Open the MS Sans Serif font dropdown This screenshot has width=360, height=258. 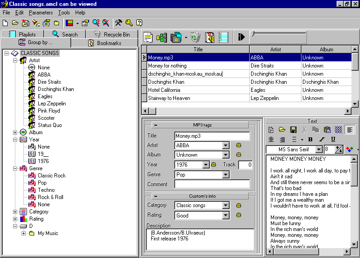[319, 149]
